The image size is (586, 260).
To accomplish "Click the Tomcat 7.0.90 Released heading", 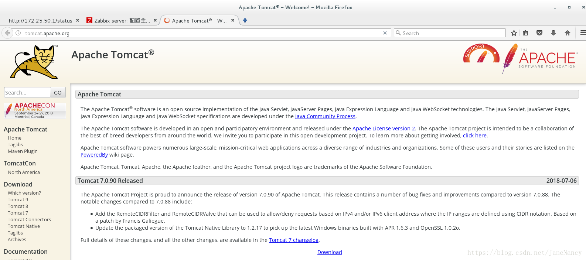I will coord(110,181).
